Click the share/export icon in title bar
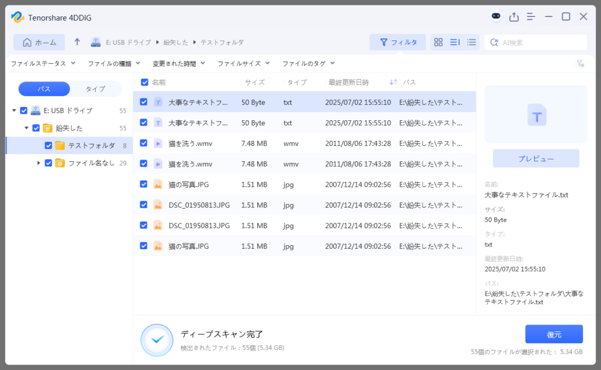This screenshot has height=370, width=601. coord(514,16)
